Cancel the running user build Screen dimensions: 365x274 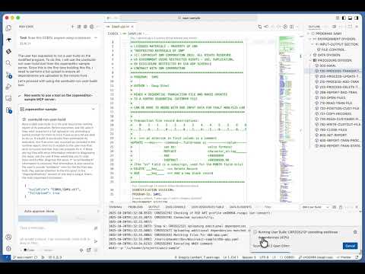pyautogui.click(x=350, y=246)
